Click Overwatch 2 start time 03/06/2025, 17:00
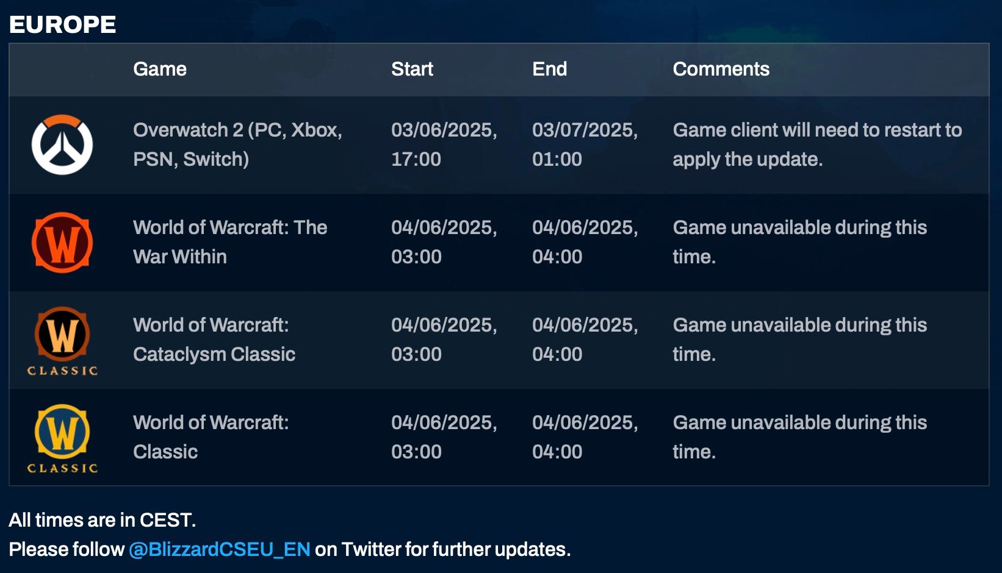Image resolution: width=1002 pixels, height=573 pixels. click(x=444, y=144)
